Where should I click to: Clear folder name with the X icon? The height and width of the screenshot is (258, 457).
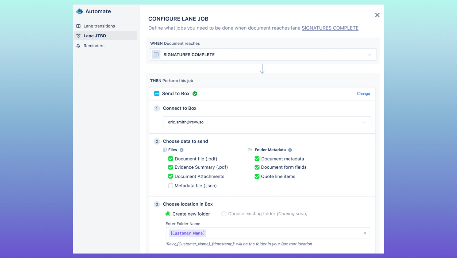pos(365,233)
